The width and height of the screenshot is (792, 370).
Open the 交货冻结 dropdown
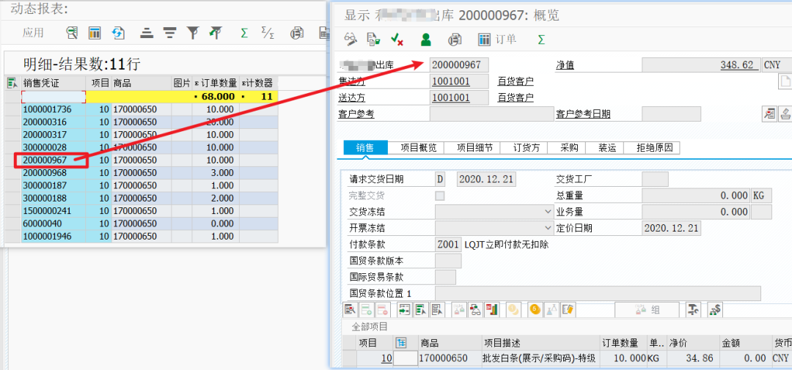[549, 212]
